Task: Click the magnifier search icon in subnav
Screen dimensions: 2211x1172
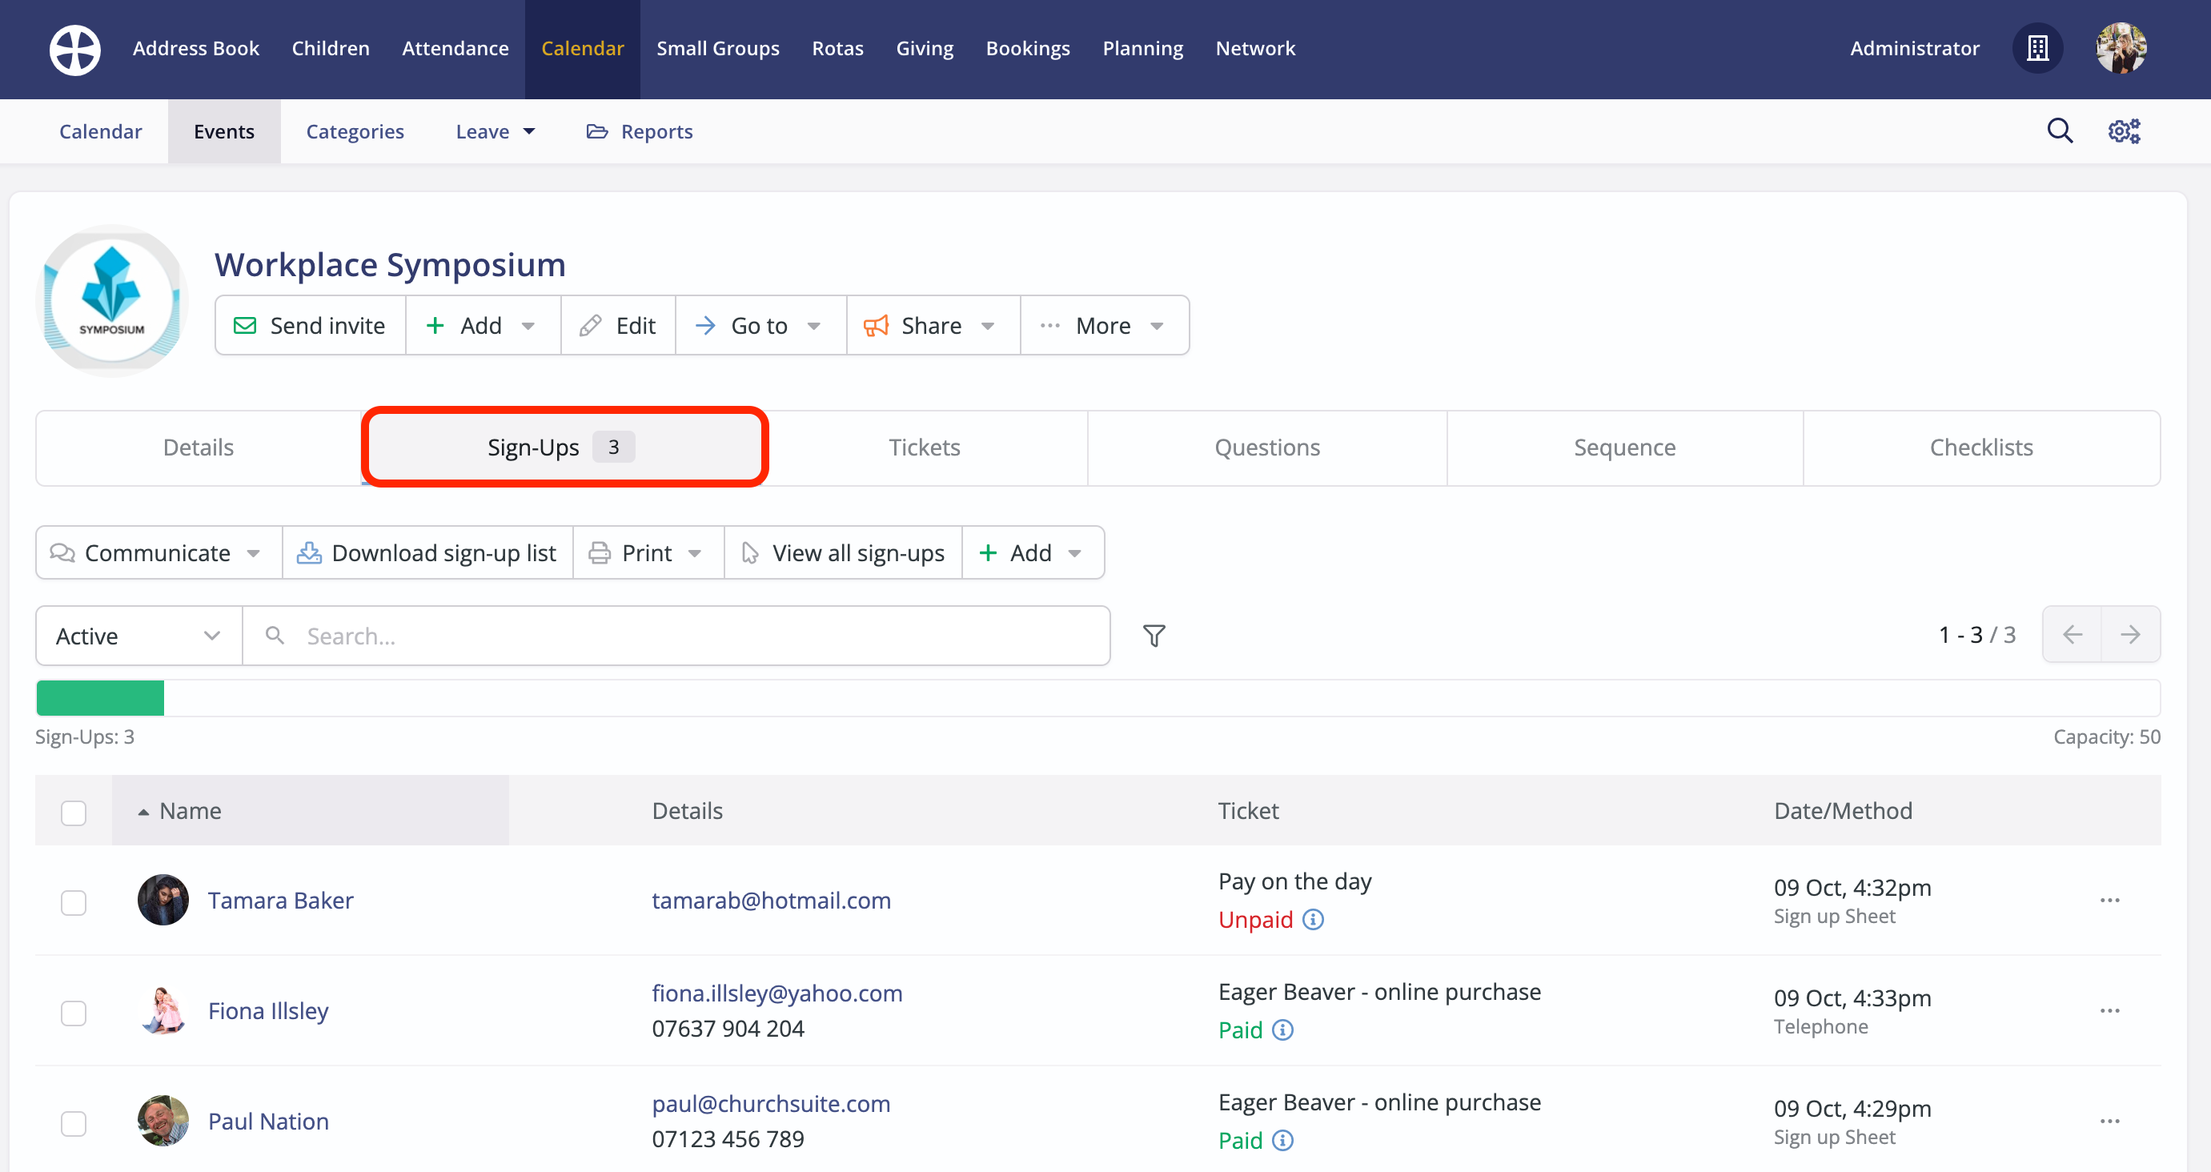Action: tap(2059, 131)
